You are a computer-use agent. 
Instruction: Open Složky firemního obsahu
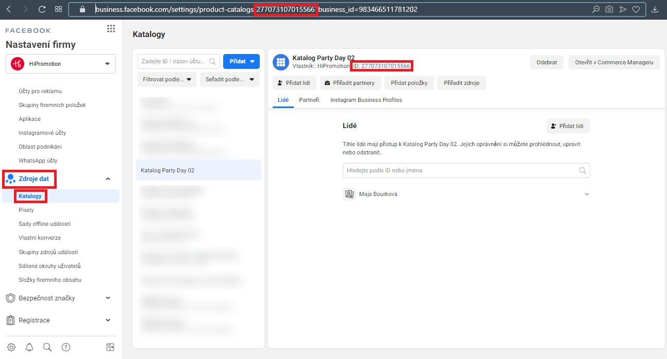(x=50, y=280)
